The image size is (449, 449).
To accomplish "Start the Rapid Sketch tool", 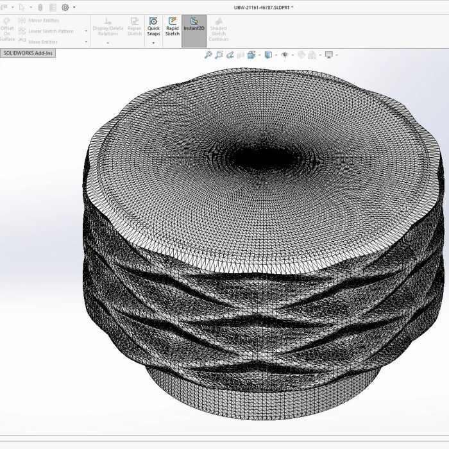I will [x=173, y=27].
